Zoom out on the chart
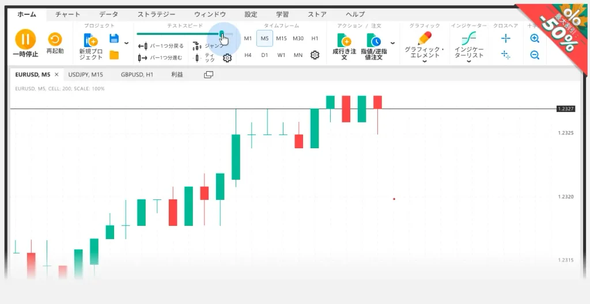Viewport: 590px width, 304px height. tap(535, 55)
